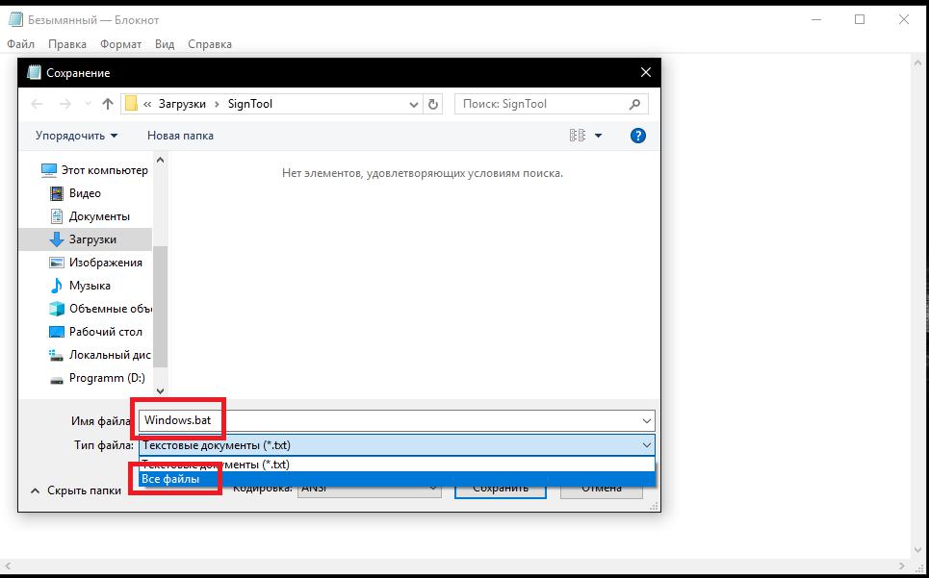Open the Кодировка encoding dropdown

click(x=370, y=488)
